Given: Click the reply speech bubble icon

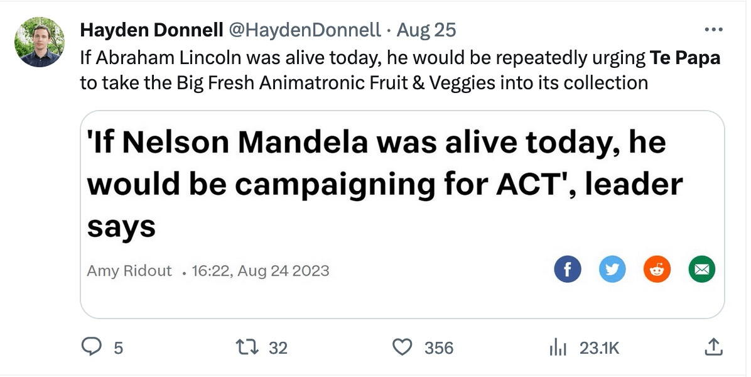Looking at the screenshot, I should (x=92, y=347).
